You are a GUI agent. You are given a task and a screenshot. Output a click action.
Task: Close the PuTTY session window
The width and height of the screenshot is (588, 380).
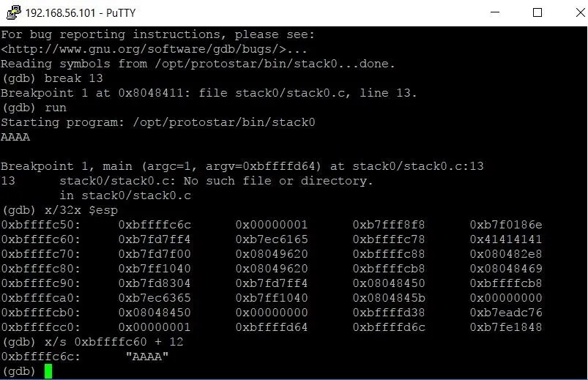pyautogui.click(x=580, y=12)
